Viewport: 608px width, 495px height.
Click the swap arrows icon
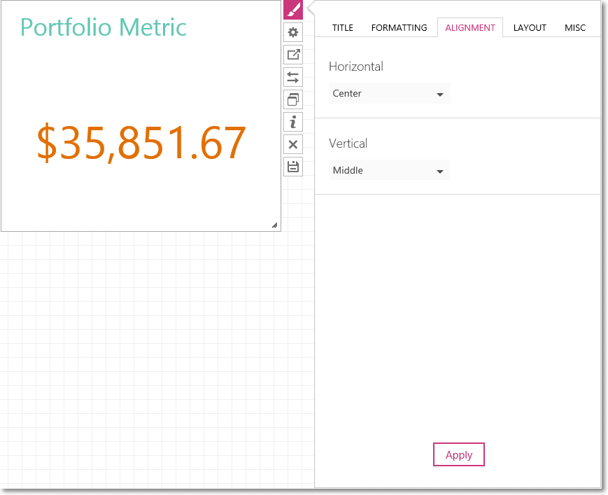[293, 77]
